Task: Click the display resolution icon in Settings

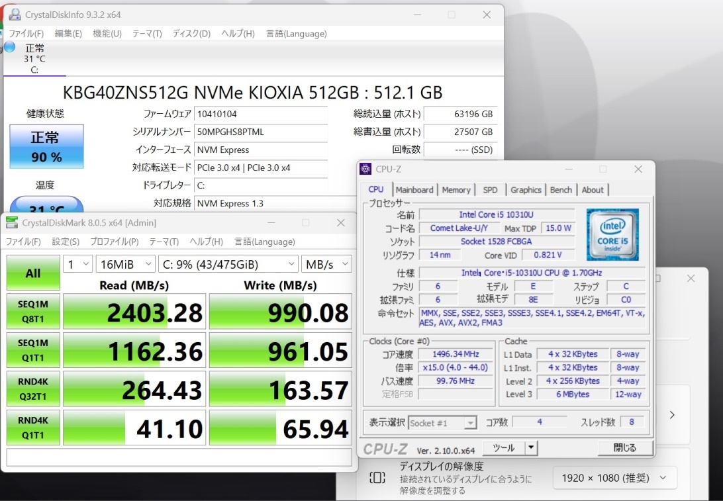Action: [x=377, y=477]
